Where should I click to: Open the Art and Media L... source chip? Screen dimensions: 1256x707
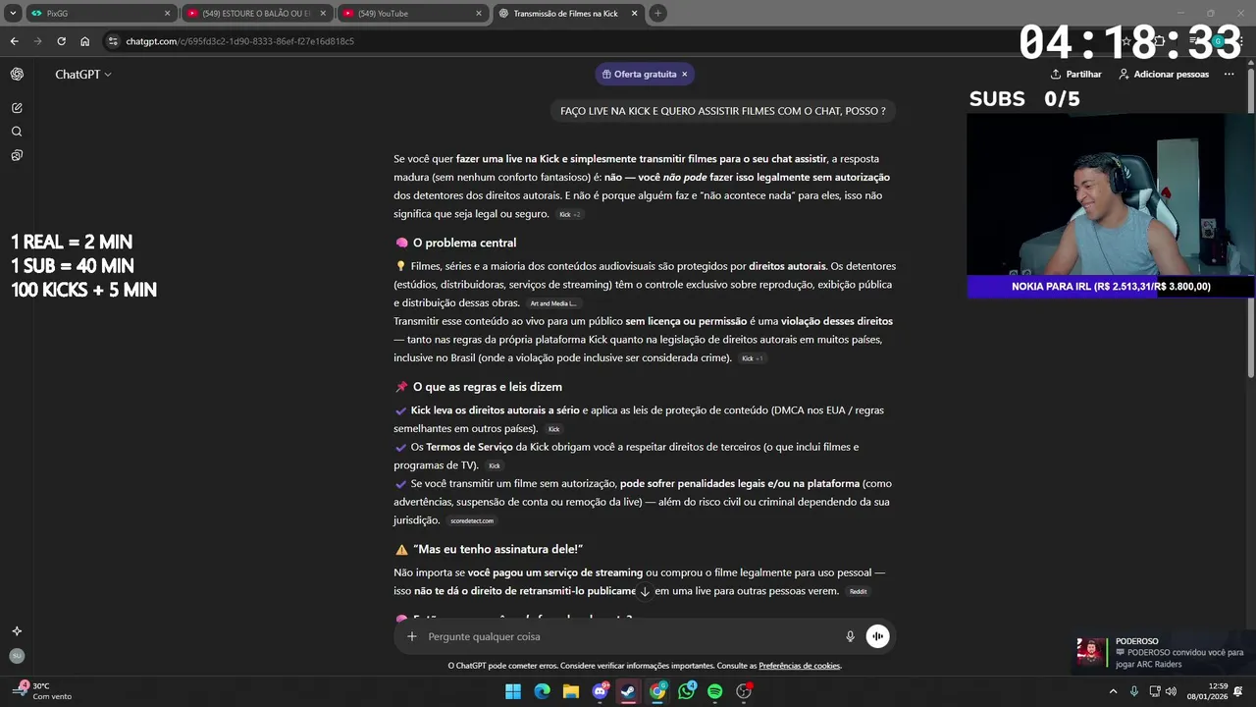[553, 303]
